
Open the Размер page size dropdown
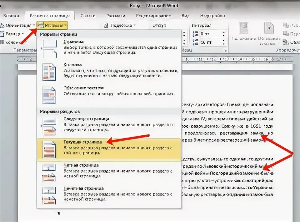point(12,34)
